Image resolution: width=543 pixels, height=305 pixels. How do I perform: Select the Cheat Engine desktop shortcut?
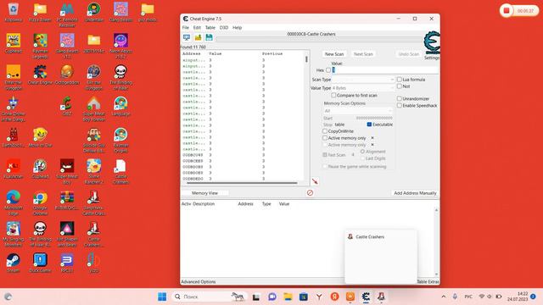[x=40, y=75]
